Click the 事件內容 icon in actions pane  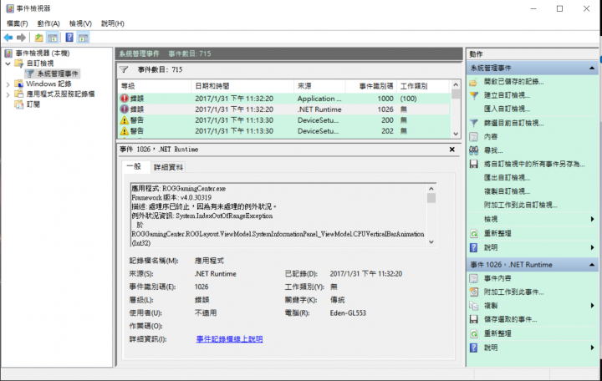click(x=474, y=278)
